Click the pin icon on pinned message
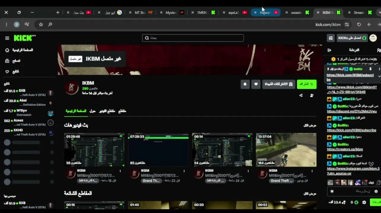 tap(370, 69)
